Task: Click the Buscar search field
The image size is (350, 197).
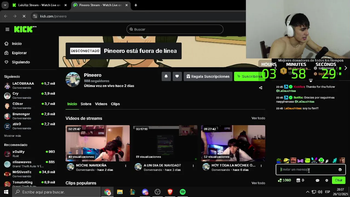Action: tap(175, 29)
